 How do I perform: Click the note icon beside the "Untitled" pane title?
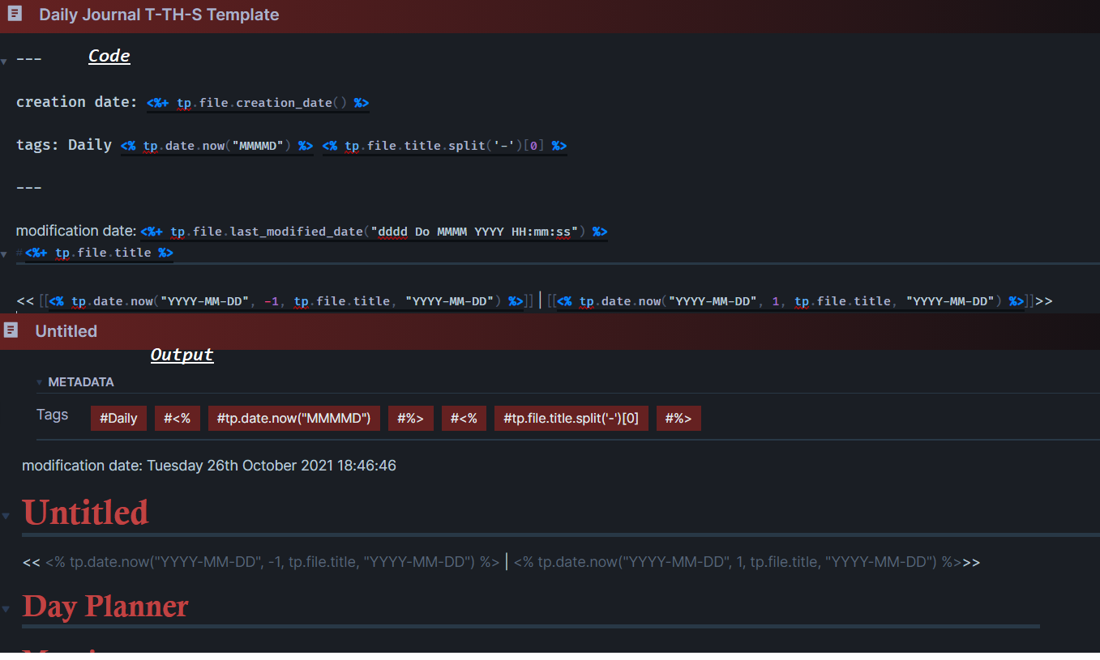pos(11,330)
